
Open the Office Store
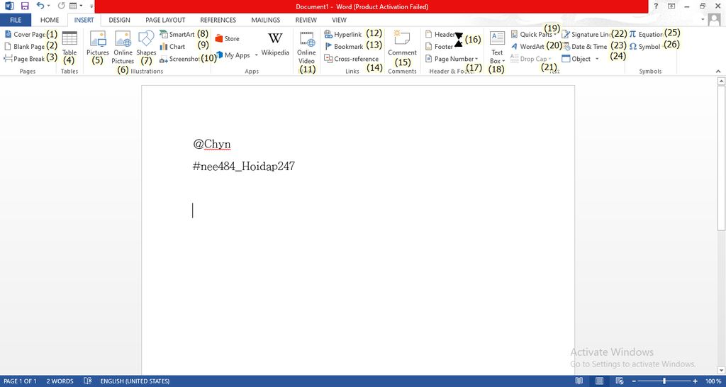[x=228, y=39]
